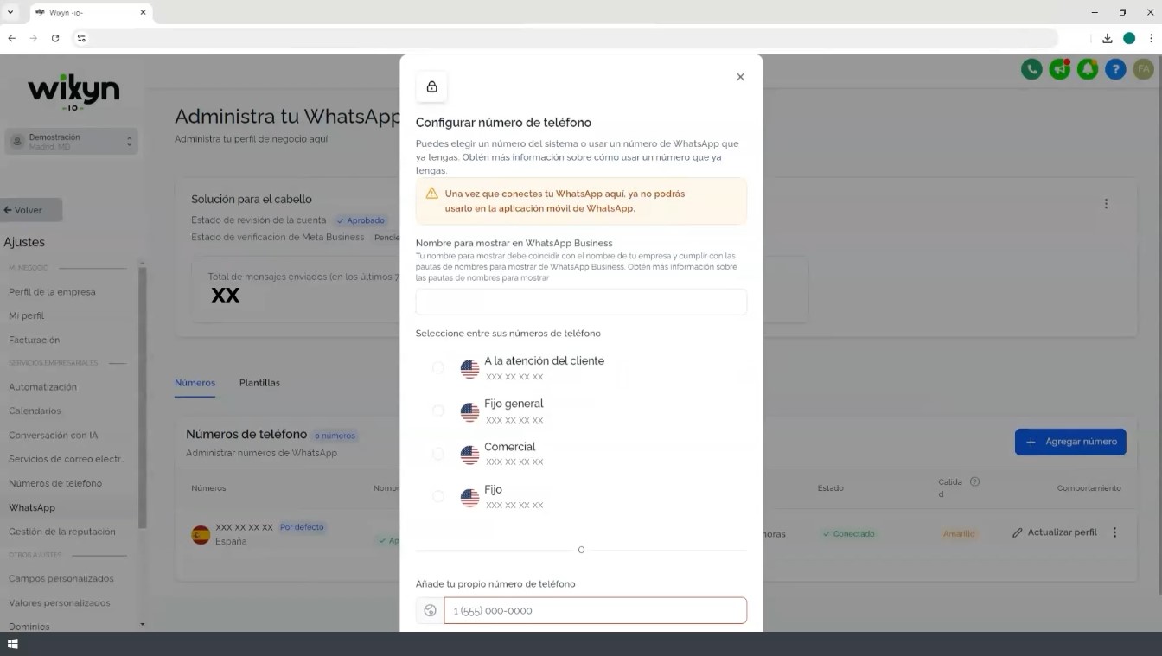Click the Spain flag in numbers table

(x=201, y=534)
